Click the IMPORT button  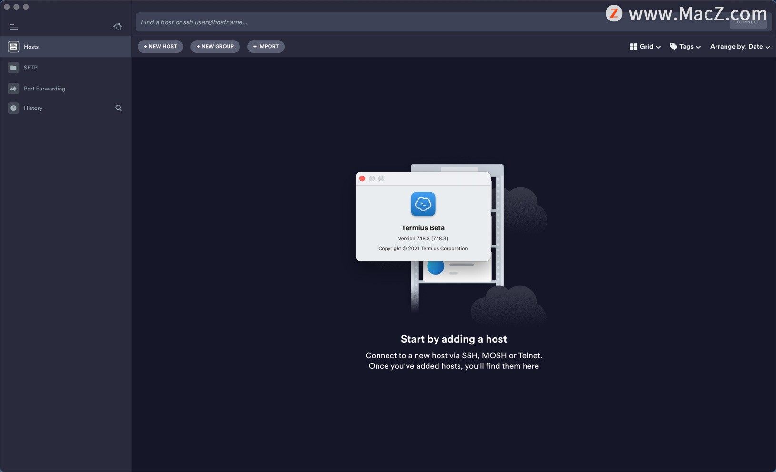pyautogui.click(x=266, y=47)
